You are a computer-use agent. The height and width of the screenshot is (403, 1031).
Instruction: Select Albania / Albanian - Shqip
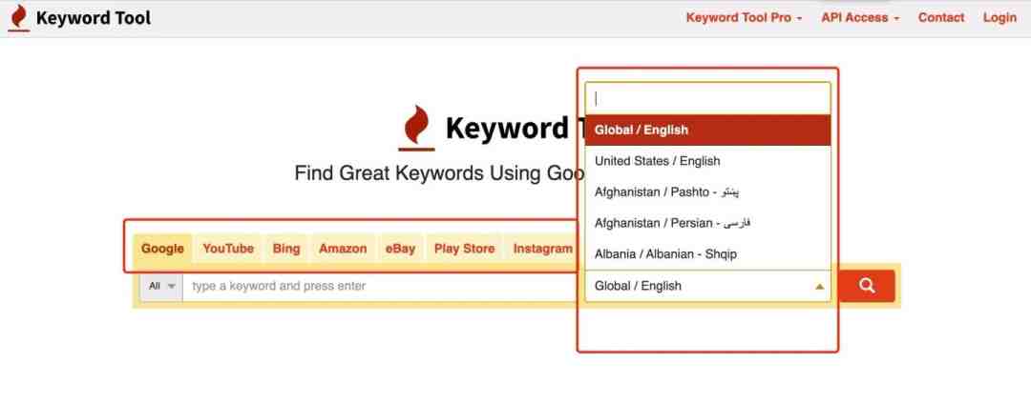[707, 254]
